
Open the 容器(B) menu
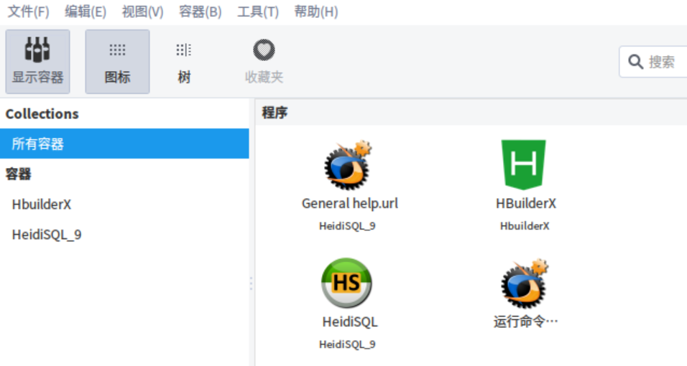(200, 11)
